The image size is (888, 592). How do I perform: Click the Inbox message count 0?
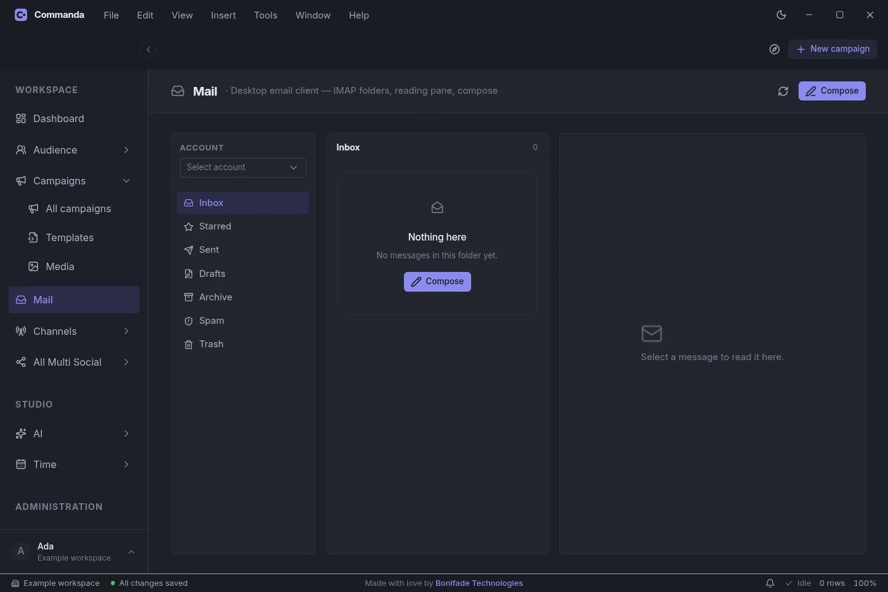(x=535, y=147)
